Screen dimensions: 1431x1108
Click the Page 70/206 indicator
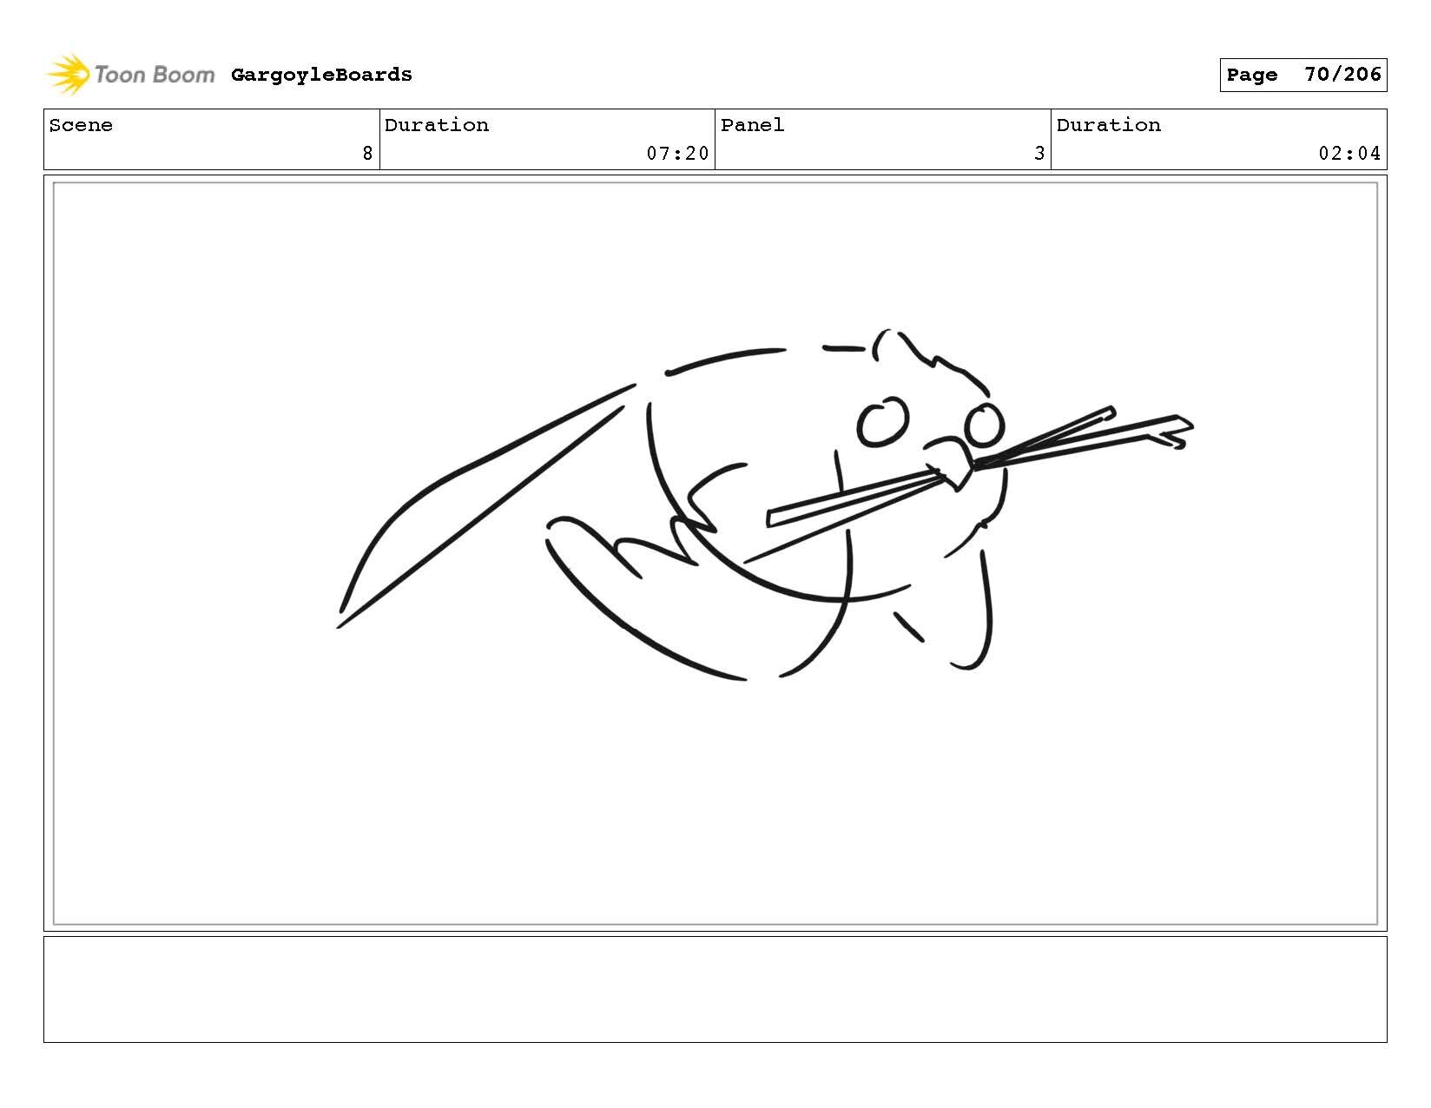click(x=1302, y=75)
